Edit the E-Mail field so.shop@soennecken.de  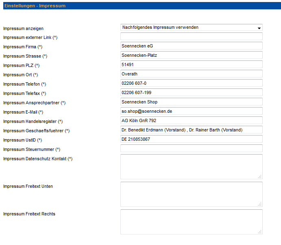[192, 111]
